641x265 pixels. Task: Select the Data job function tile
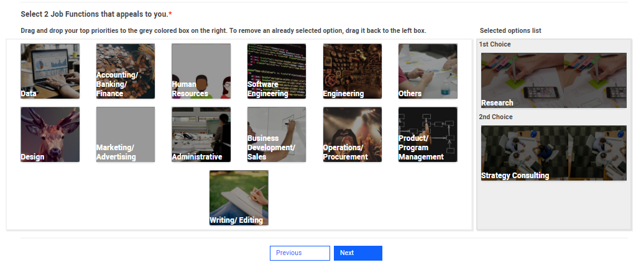(50, 71)
